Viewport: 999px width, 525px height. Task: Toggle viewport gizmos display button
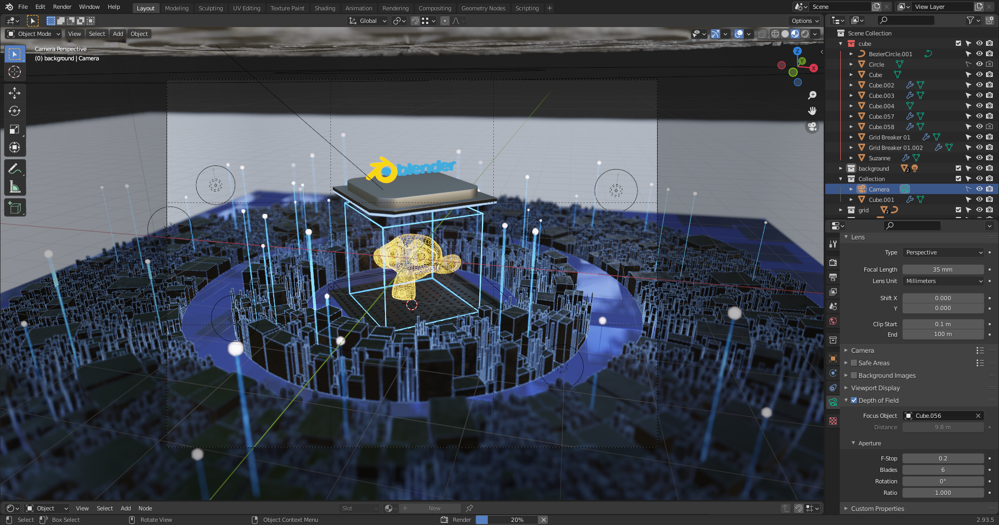(x=715, y=34)
